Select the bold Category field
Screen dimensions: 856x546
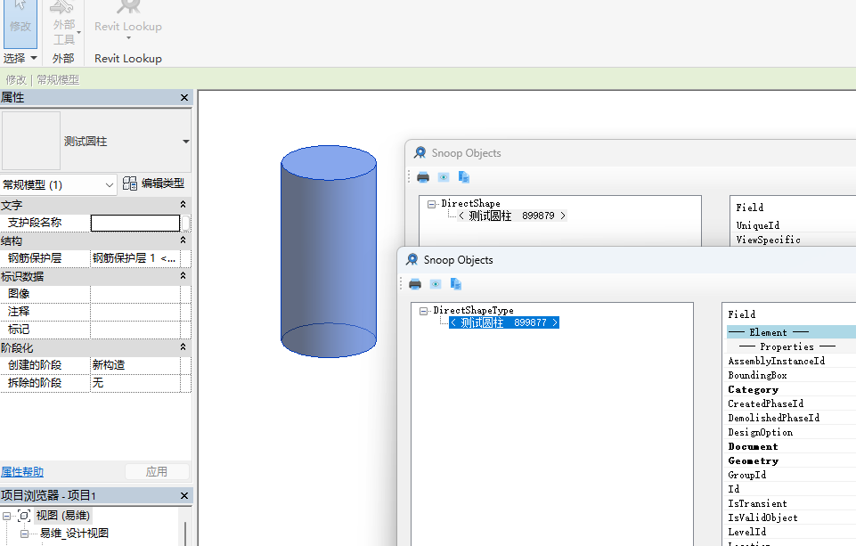pyautogui.click(x=754, y=389)
